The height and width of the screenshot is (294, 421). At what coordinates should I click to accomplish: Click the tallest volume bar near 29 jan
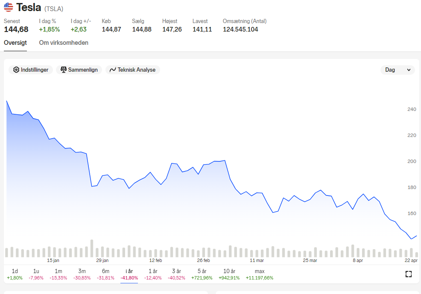click(92, 248)
